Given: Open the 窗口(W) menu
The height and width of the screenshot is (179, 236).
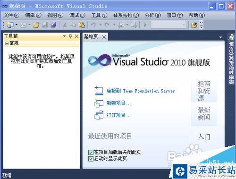Looking at the screenshot, I should coord(175,16).
